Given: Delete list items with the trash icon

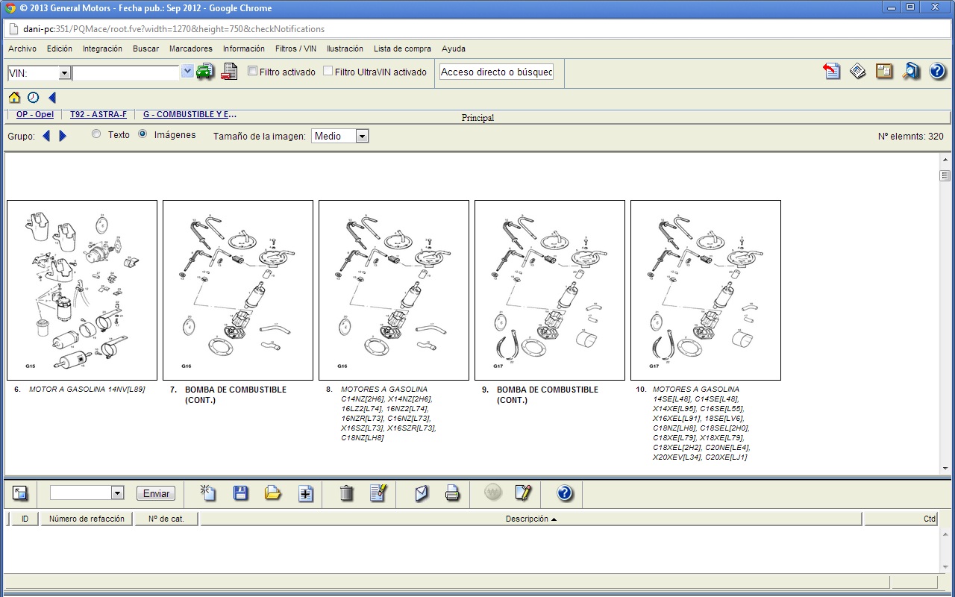Looking at the screenshot, I should 346,493.
